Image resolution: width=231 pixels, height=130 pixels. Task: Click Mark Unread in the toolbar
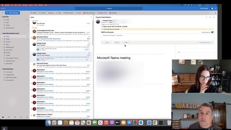click(68, 13)
